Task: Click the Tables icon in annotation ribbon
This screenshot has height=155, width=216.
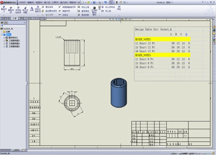Action: point(119,8)
